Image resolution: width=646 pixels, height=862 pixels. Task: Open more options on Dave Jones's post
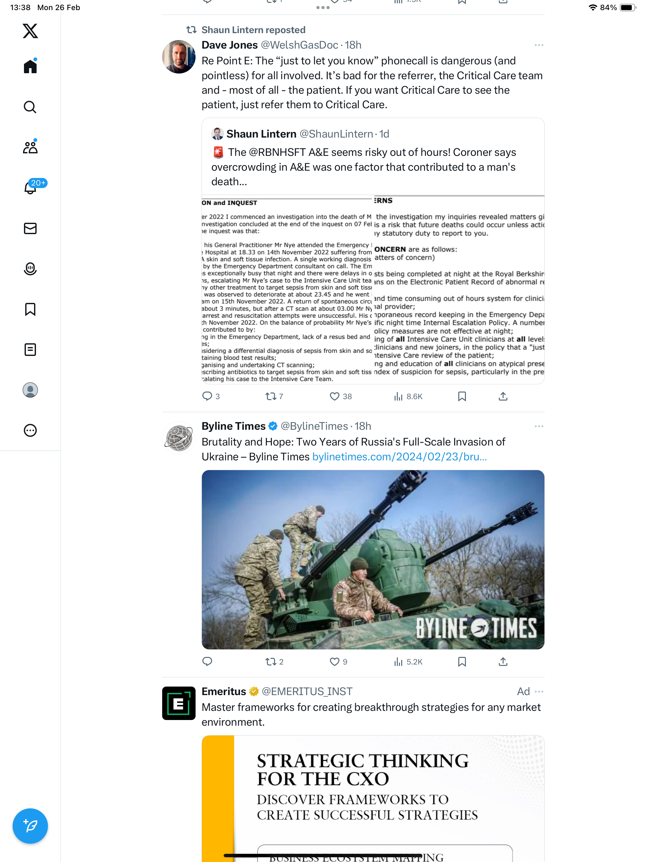pyautogui.click(x=539, y=45)
